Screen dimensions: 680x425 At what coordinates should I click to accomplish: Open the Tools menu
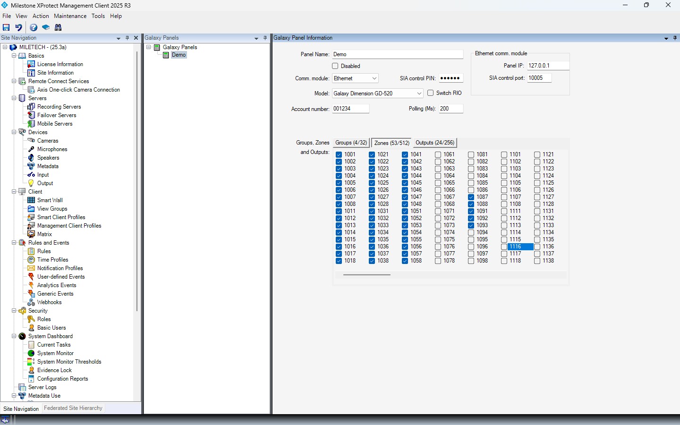[x=98, y=16]
